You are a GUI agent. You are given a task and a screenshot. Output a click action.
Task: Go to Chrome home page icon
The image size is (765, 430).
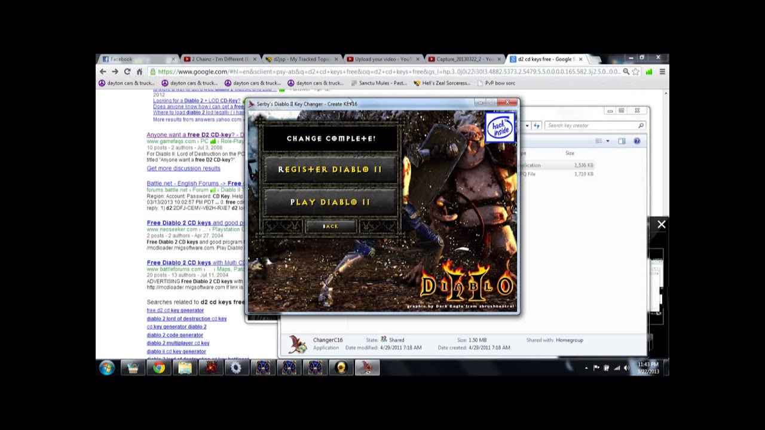[139, 72]
